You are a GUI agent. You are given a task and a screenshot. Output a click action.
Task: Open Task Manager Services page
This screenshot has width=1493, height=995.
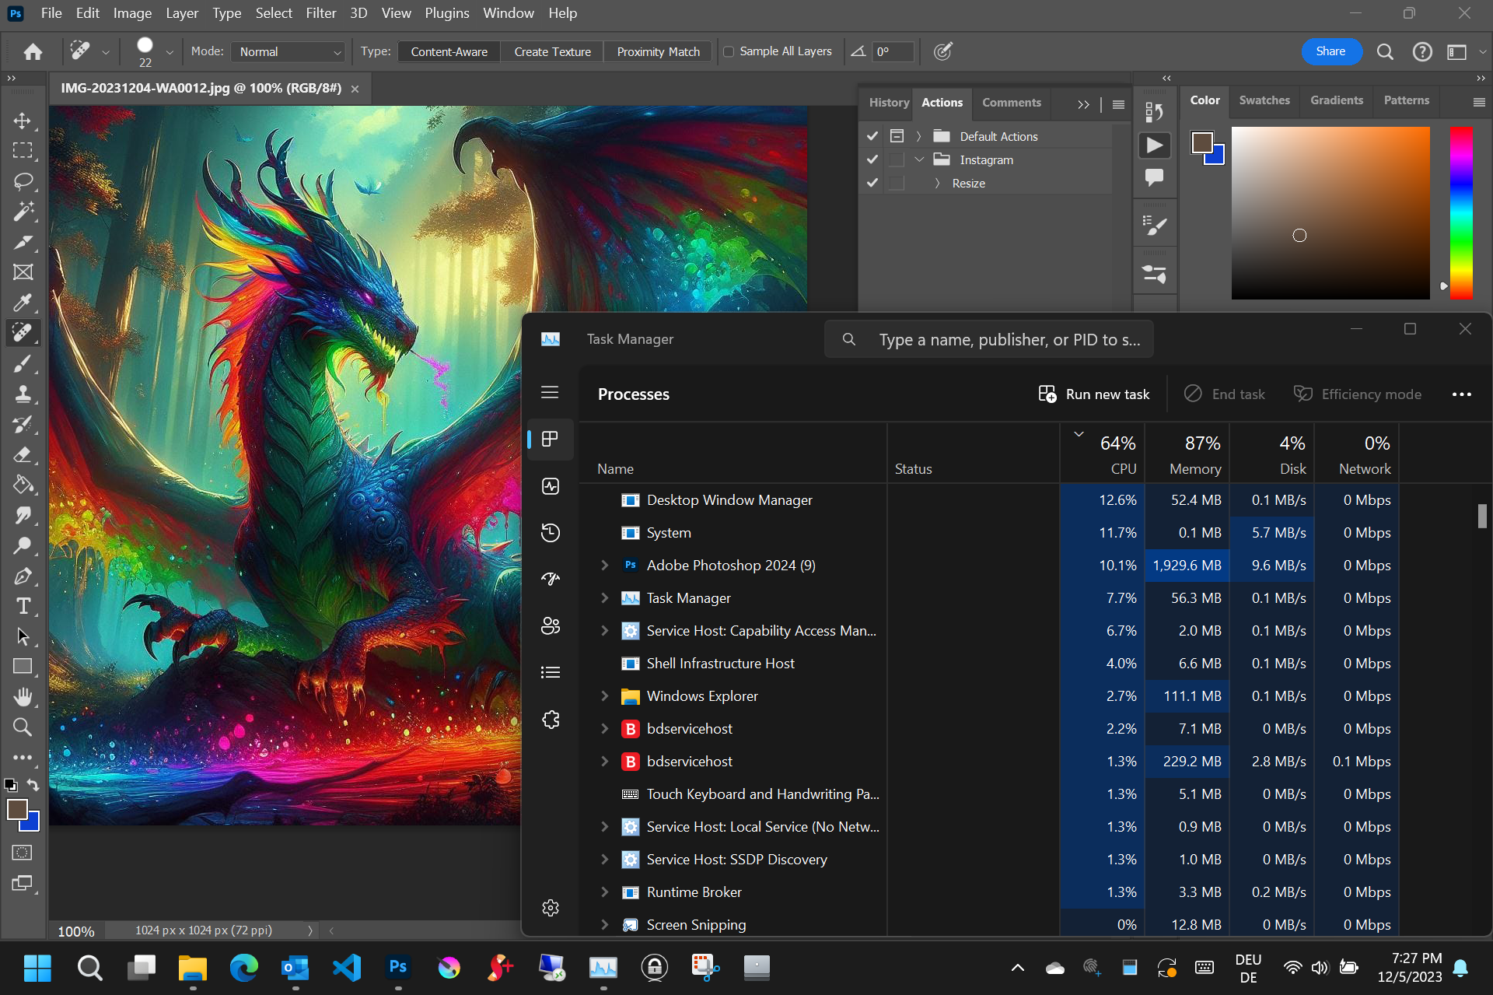[551, 720]
